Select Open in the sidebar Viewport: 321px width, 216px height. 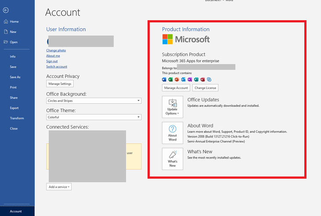[x=14, y=42]
